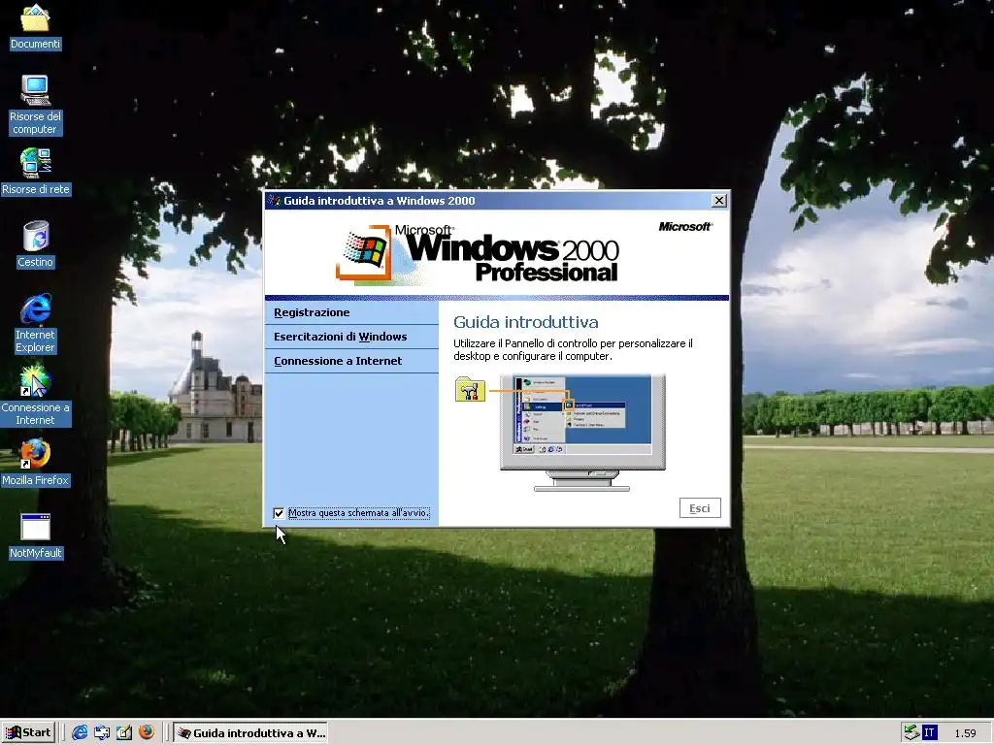This screenshot has height=745, width=994.
Task: Open the Start menu
Action: (28, 733)
